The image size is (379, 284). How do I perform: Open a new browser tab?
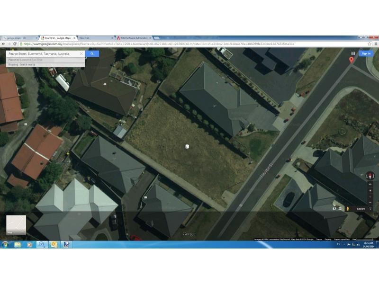(x=157, y=38)
